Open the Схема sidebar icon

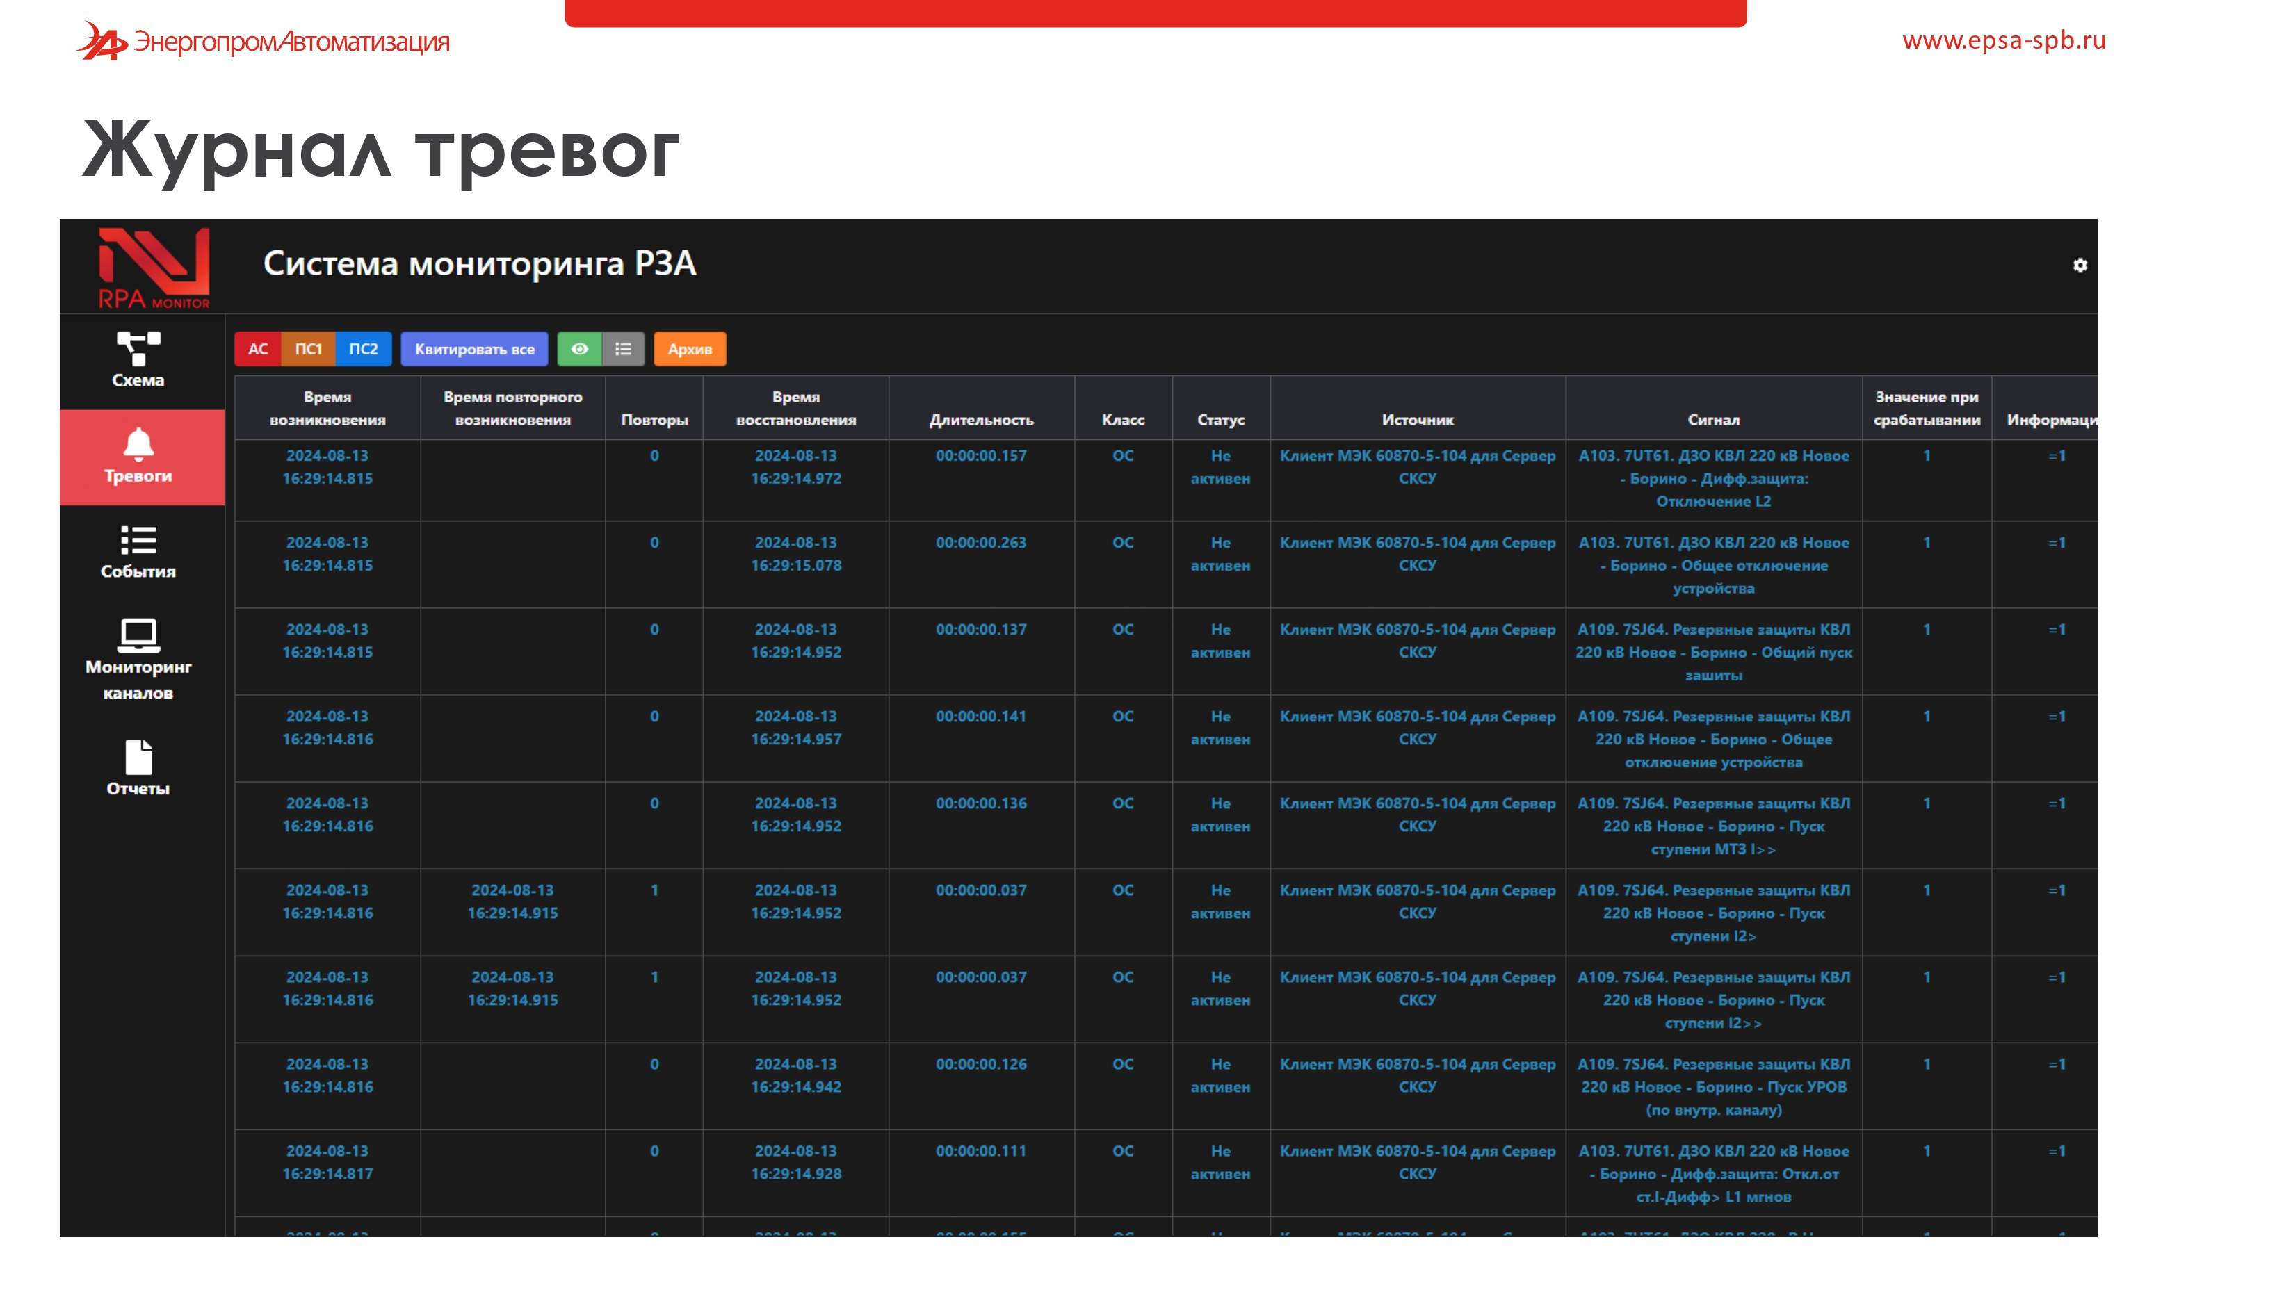coord(138,349)
